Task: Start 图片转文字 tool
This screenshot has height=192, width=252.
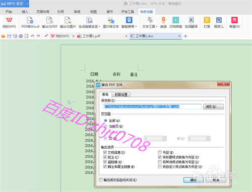Action: point(111,23)
